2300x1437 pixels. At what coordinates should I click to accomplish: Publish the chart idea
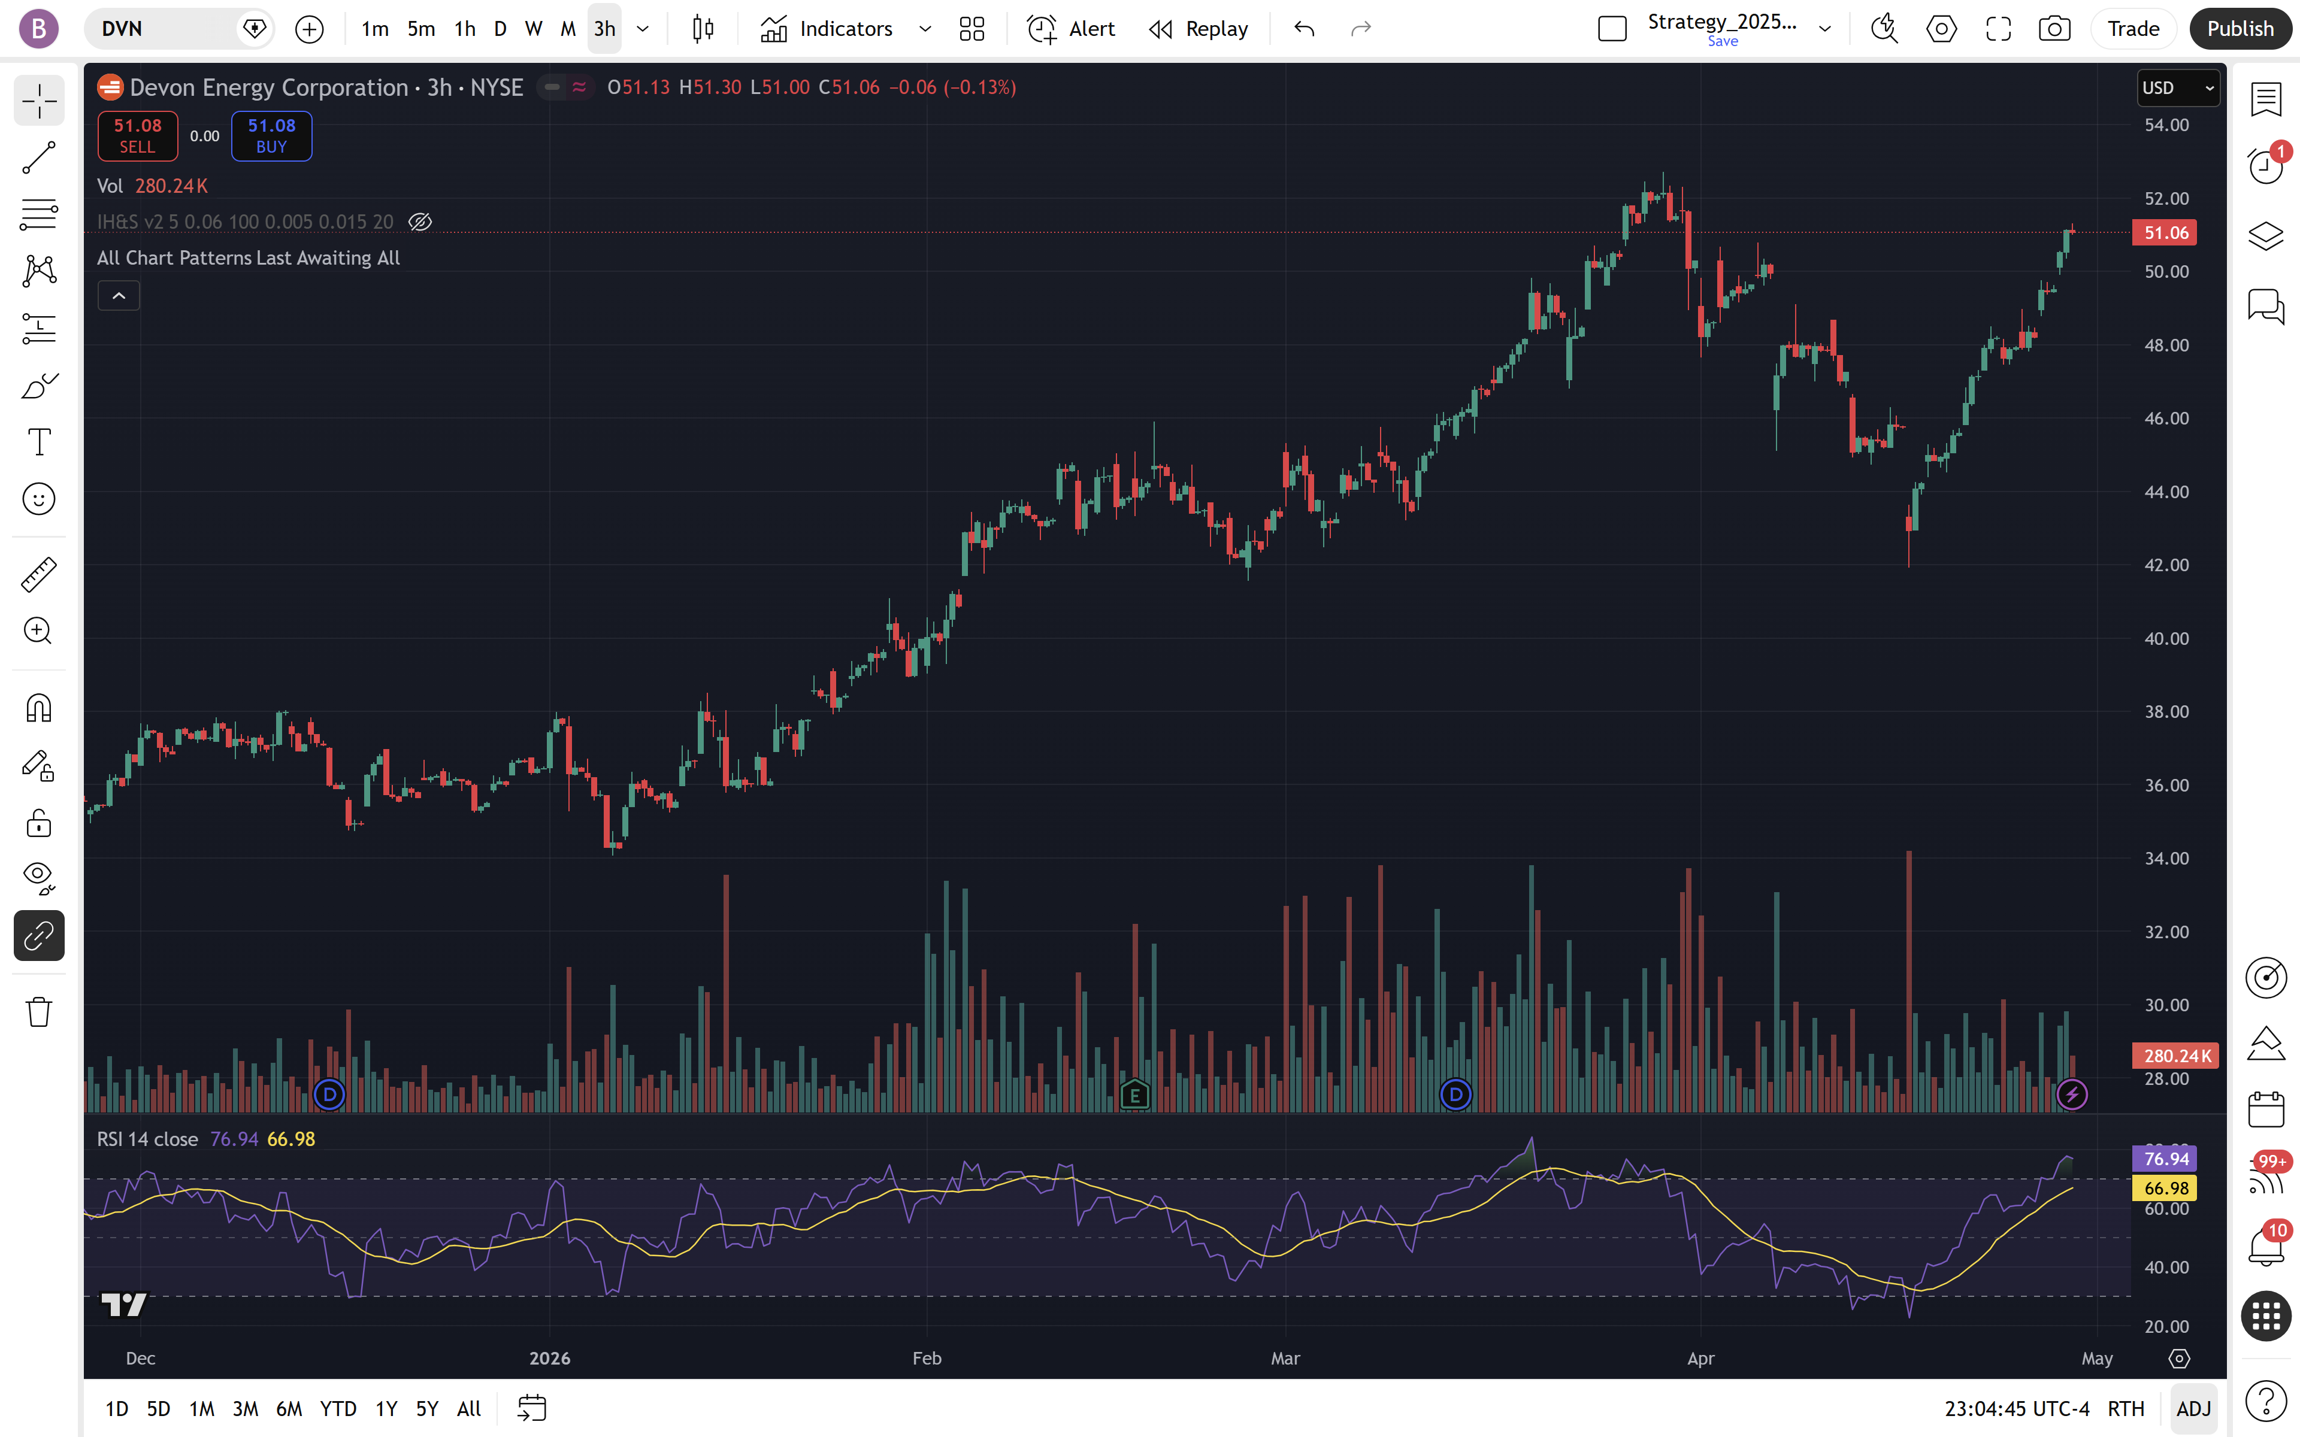(2240, 29)
